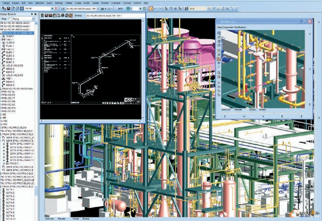
Task: Click the pan cross icon in 3D View toolbar
Action: coord(219,63)
